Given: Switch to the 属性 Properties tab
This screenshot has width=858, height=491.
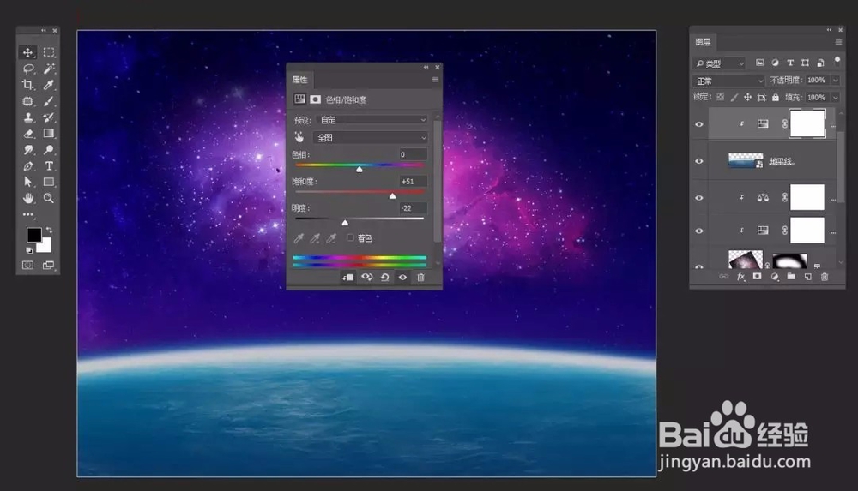Looking at the screenshot, I should [299, 80].
